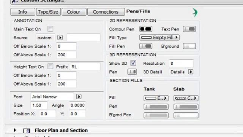Open the Empty Fill type dropdown
The image size is (243, 137).
point(159,37)
